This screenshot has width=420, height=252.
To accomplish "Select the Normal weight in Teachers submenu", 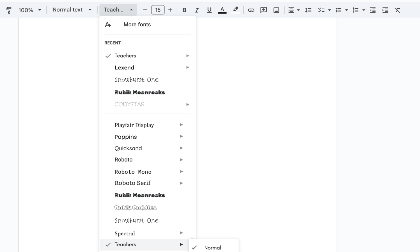I will 213,248.
